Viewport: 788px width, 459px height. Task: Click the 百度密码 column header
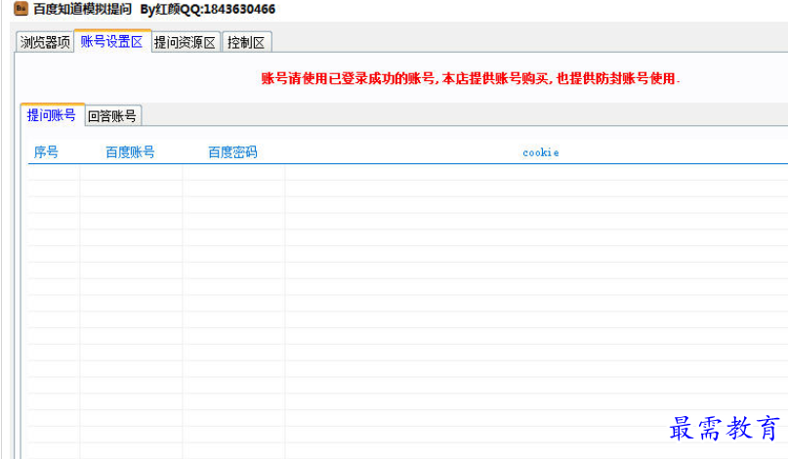point(232,151)
